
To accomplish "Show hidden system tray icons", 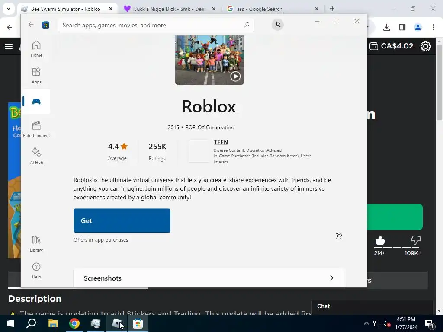I will point(366,323).
